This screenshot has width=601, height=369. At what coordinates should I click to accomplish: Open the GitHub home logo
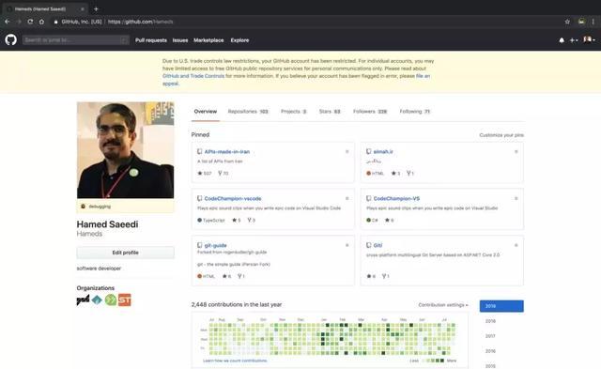10,39
